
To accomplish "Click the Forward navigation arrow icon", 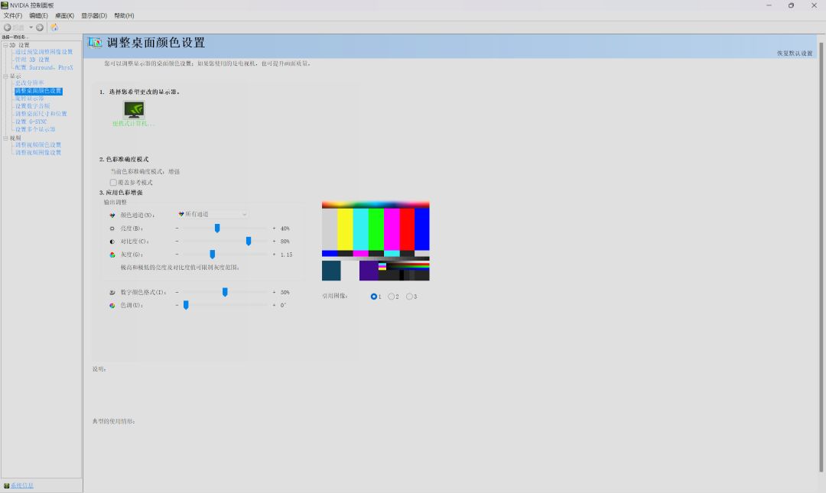I will 40,28.
